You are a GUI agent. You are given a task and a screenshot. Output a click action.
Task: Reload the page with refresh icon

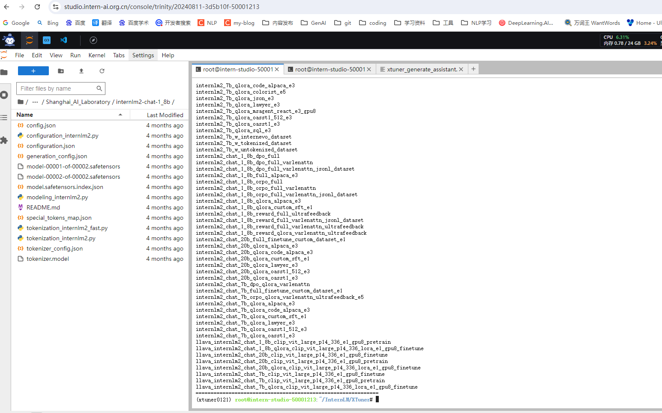coord(37,7)
